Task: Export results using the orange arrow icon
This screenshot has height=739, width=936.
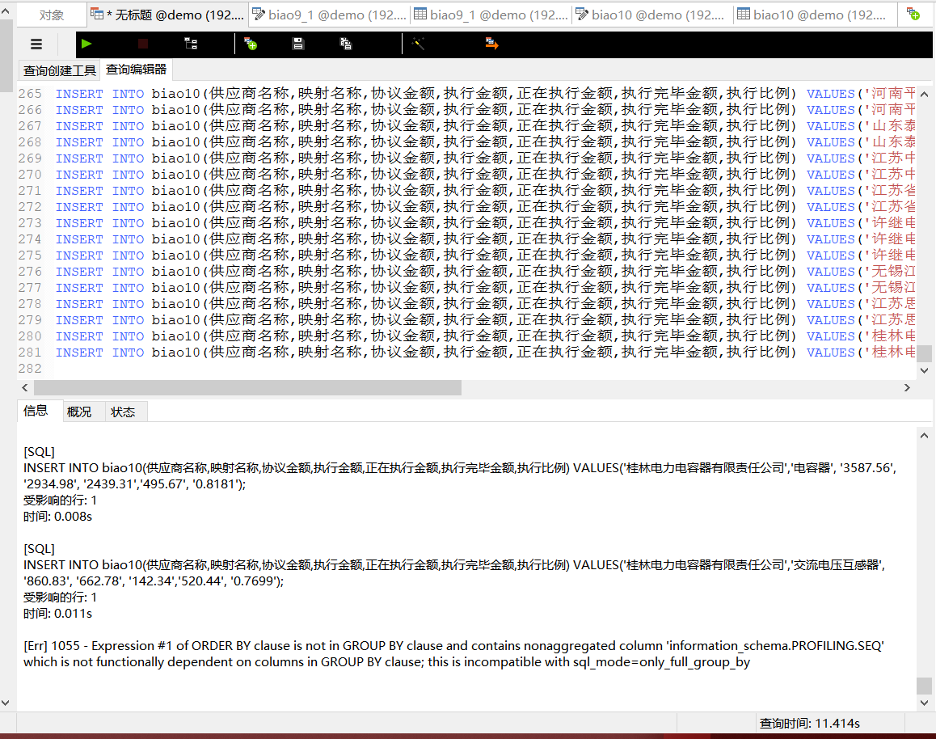Action: pyautogui.click(x=491, y=44)
